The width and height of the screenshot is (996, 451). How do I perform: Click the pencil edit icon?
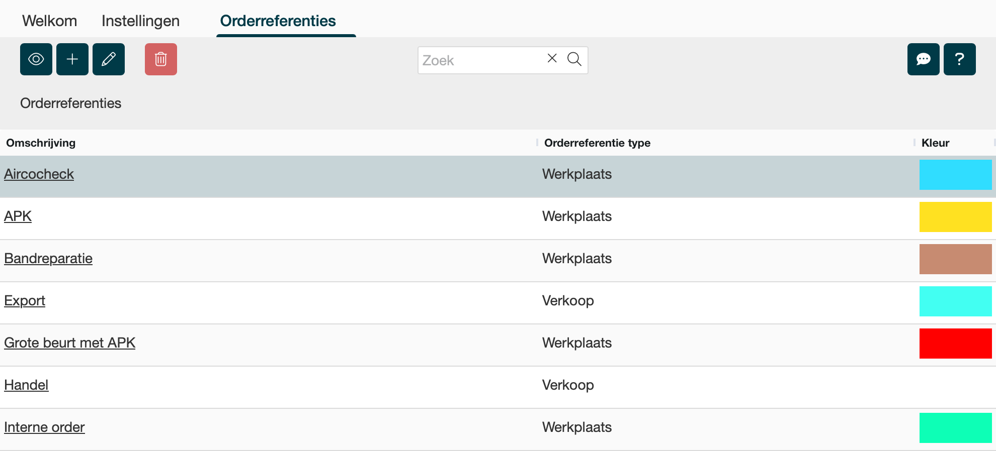[x=109, y=59]
